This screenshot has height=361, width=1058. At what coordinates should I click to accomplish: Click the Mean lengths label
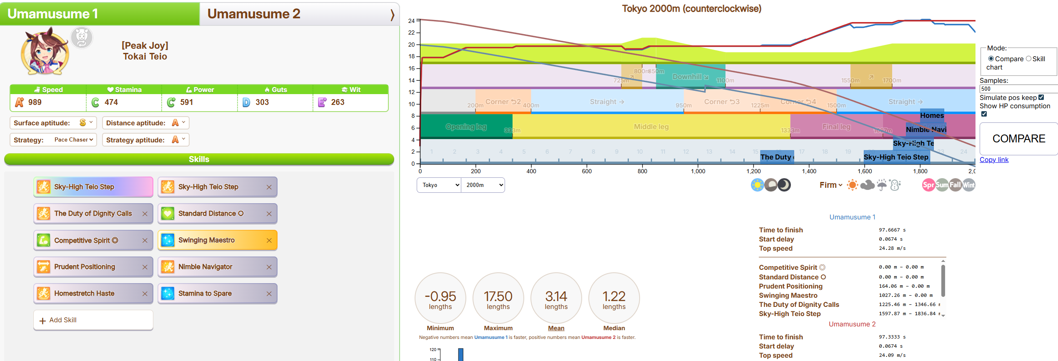coord(556,328)
